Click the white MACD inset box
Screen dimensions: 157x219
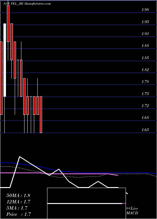click(x=86, y=203)
